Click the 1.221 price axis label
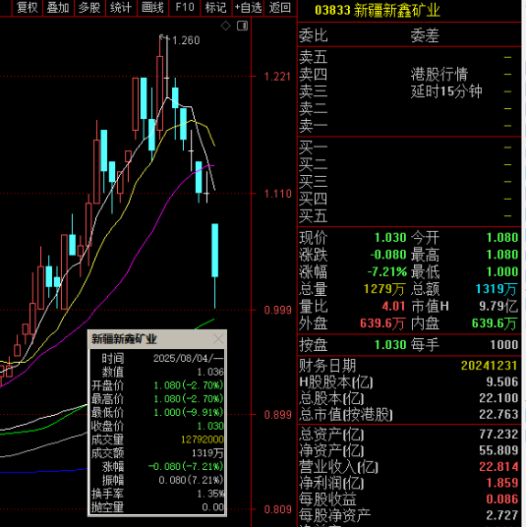 point(277,77)
